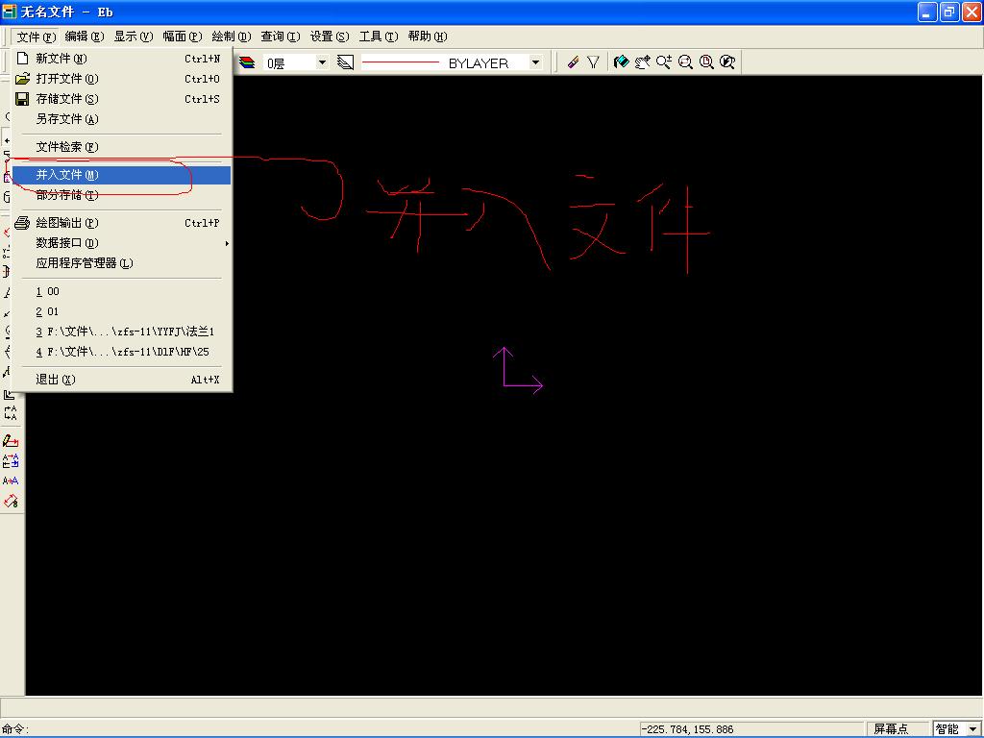Open the 工具 menu
984x738 pixels.
pos(378,37)
